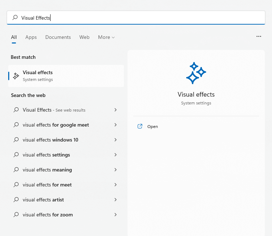The width and height of the screenshot is (272, 236).
Task: Click search icon beside 'visual effects for google meet'
Action: point(16,125)
